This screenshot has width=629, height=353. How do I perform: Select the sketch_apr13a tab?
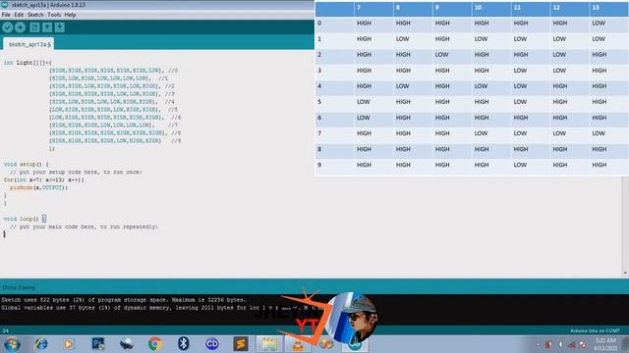point(29,44)
